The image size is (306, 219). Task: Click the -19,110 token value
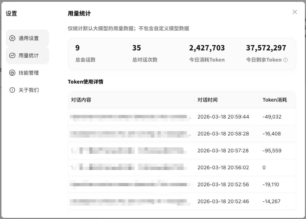coord(271,184)
